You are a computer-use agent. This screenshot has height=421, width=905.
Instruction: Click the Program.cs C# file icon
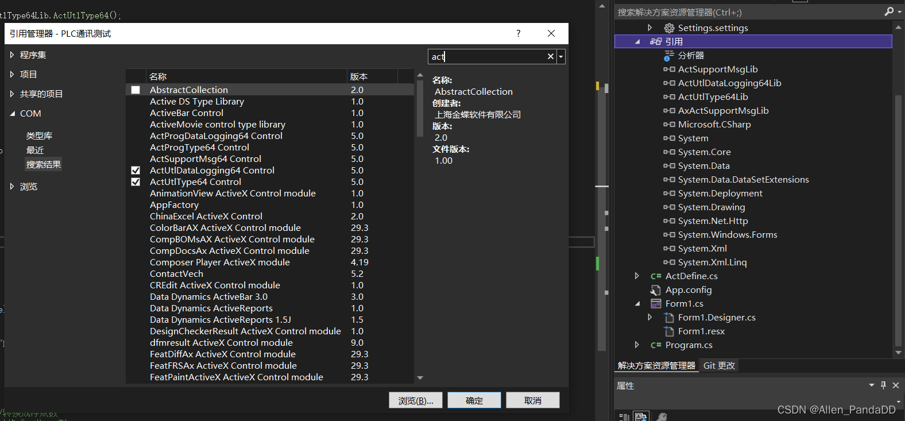pyautogui.click(x=656, y=345)
